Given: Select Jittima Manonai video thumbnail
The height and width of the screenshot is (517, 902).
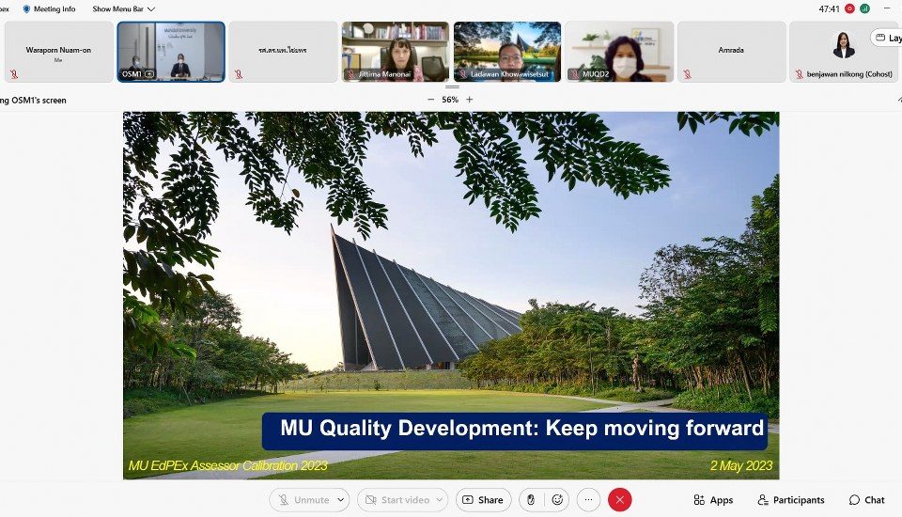Looking at the screenshot, I should (x=396, y=52).
